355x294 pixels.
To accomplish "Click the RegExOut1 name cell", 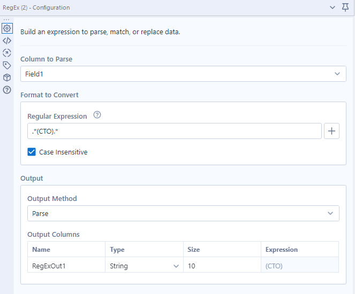I will 66,266.
